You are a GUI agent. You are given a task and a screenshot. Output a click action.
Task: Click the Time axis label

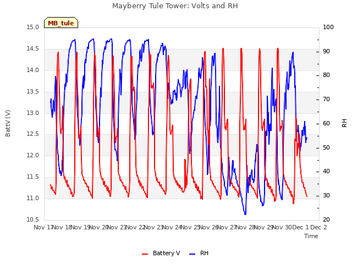pos(311,236)
